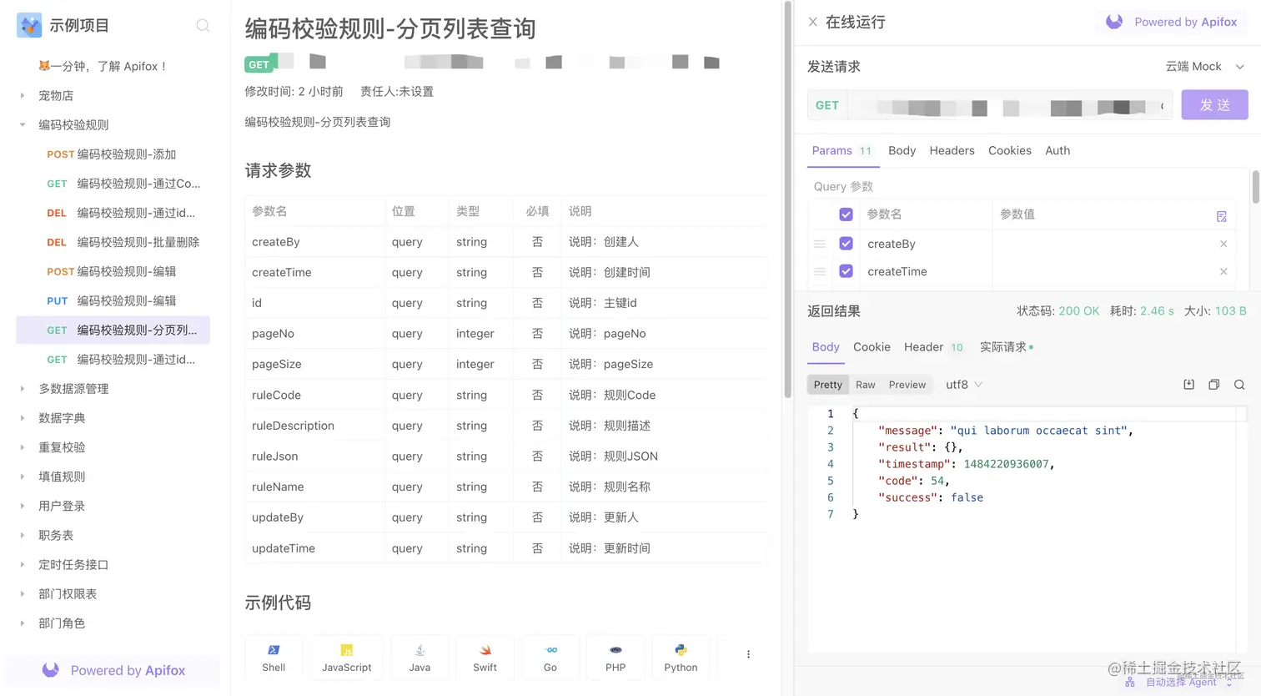This screenshot has height=696, width=1261.
Task: Select the response Cookie tab
Action: tap(872, 347)
